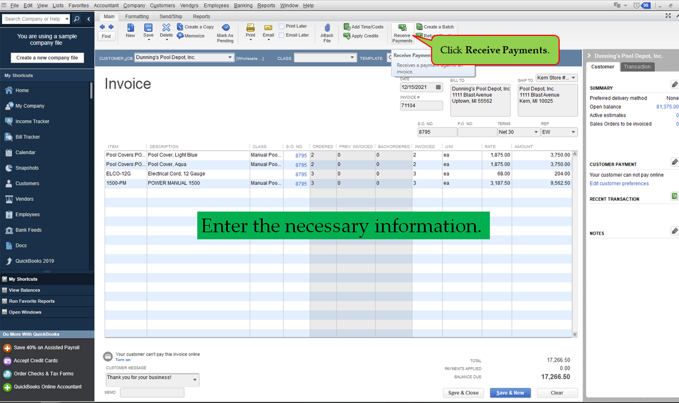Screen dimensions: 679x403
Task: Open the search scope dropdown arrow
Action: pos(67,19)
